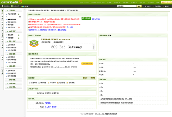Select the 模块 vertical side tab
Image resolution: width=172 pixels, height=117 pixels.
click(x=2, y=18)
